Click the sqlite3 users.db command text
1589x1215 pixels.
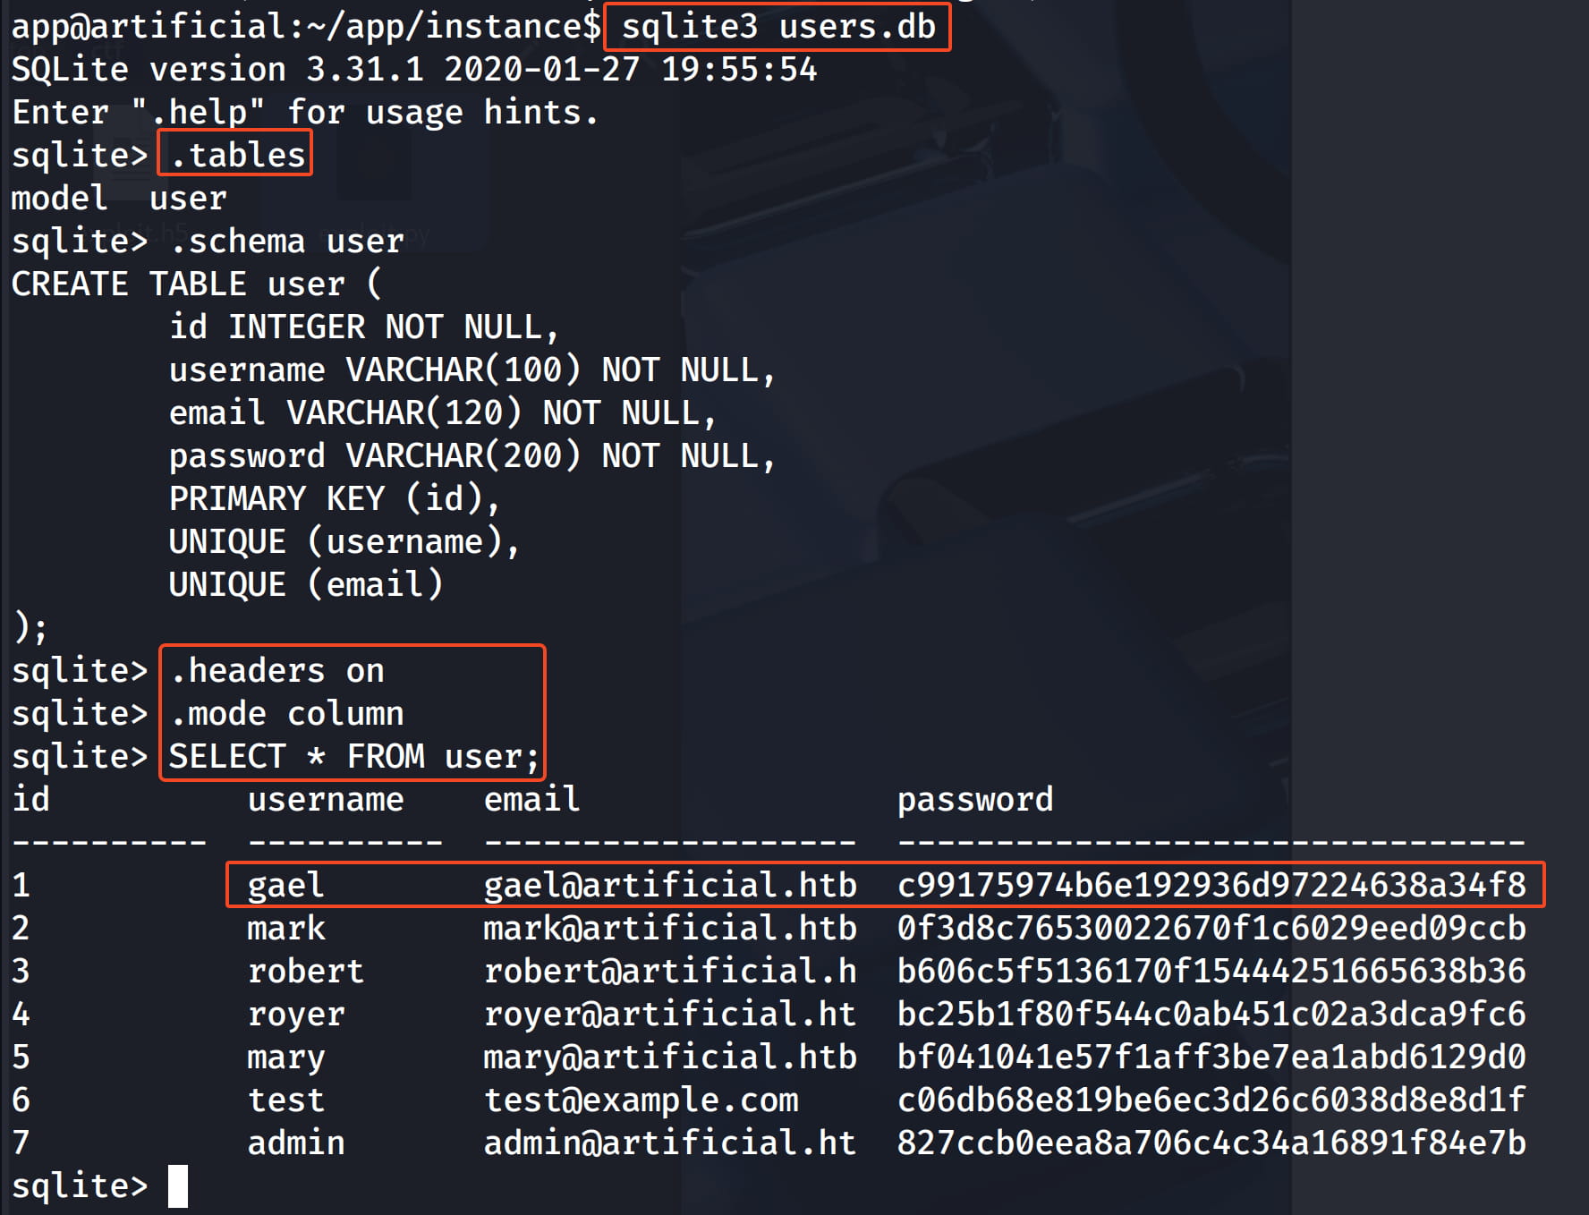tap(778, 27)
